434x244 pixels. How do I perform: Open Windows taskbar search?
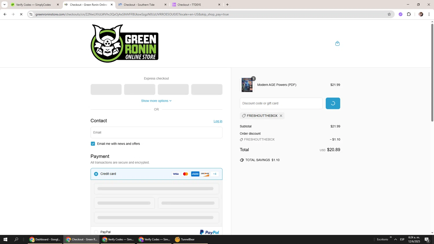pyautogui.click(x=16, y=239)
